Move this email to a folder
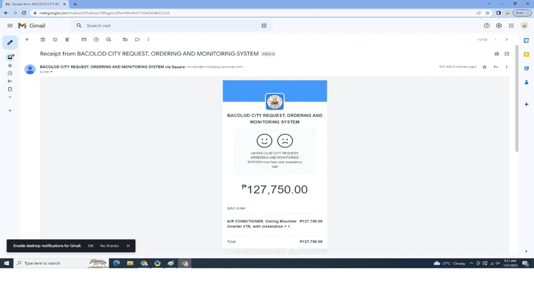Screen dimensions: 534x291 tap(125, 39)
